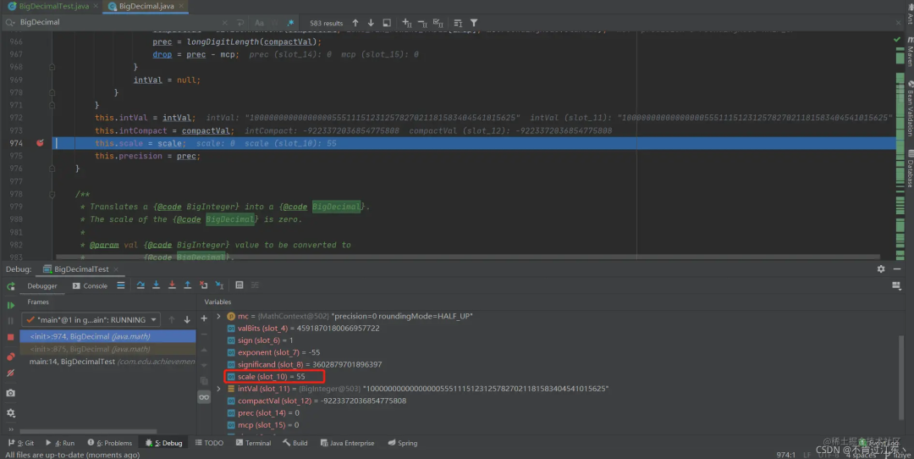Open the Debugger tab
This screenshot has height=459, width=914.
coord(42,285)
